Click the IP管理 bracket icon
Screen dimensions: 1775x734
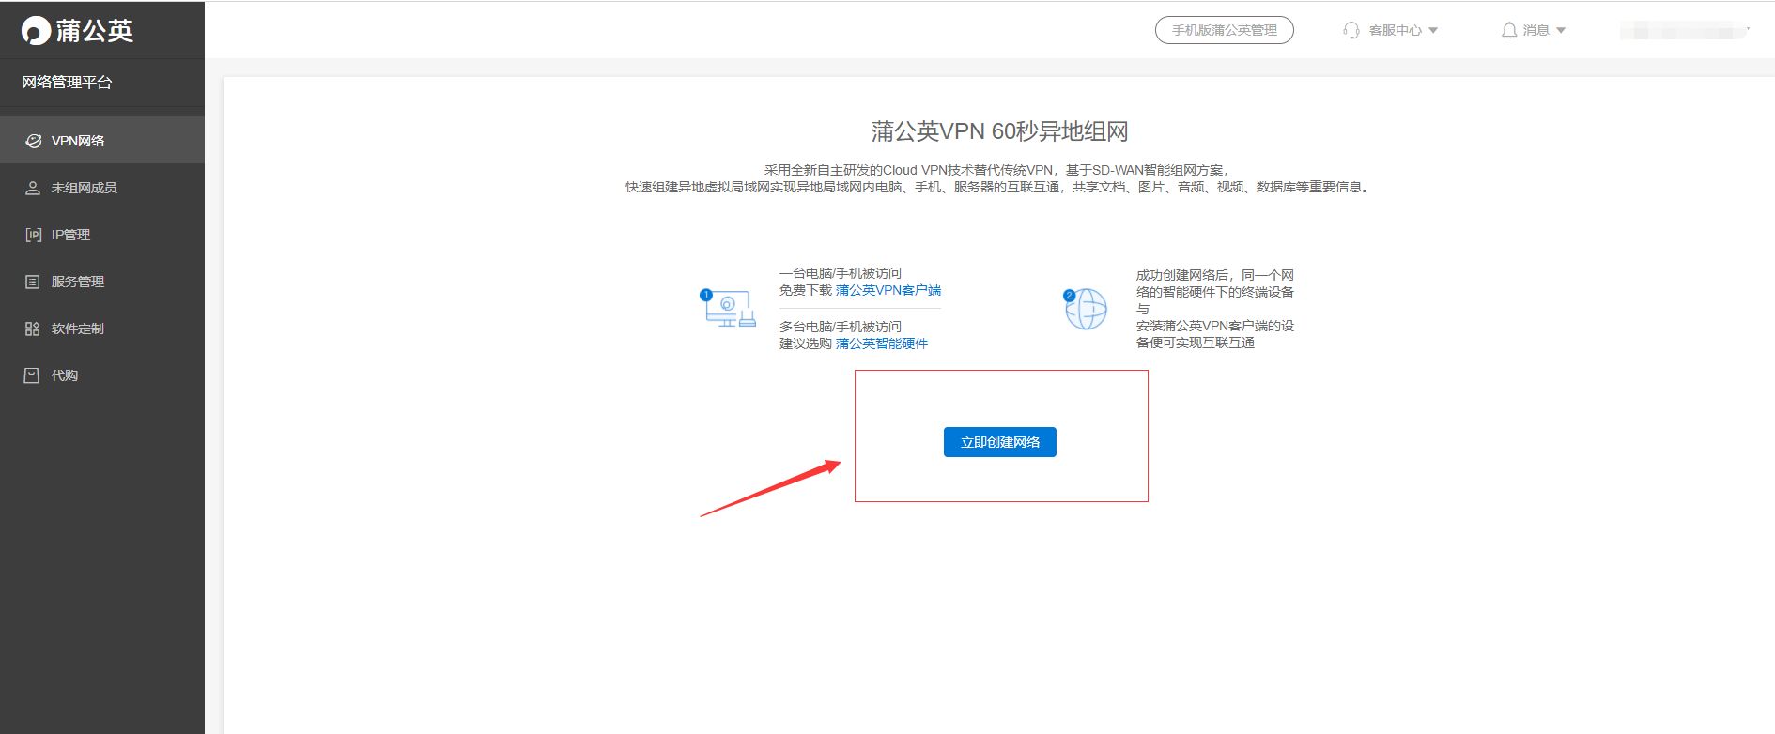point(34,235)
